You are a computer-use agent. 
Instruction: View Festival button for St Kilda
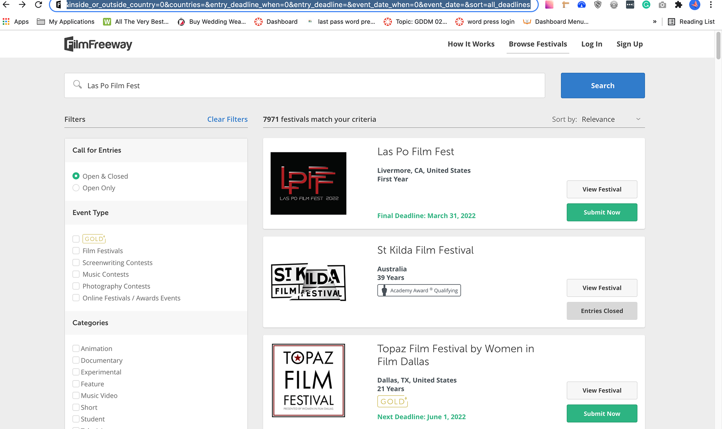coord(602,288)
